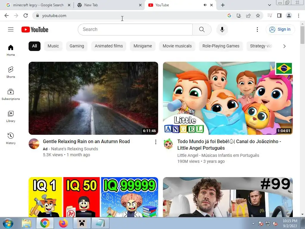Click Little Angel channel avatar
This screenshot has height=229, width=305.
pos(169,144)
